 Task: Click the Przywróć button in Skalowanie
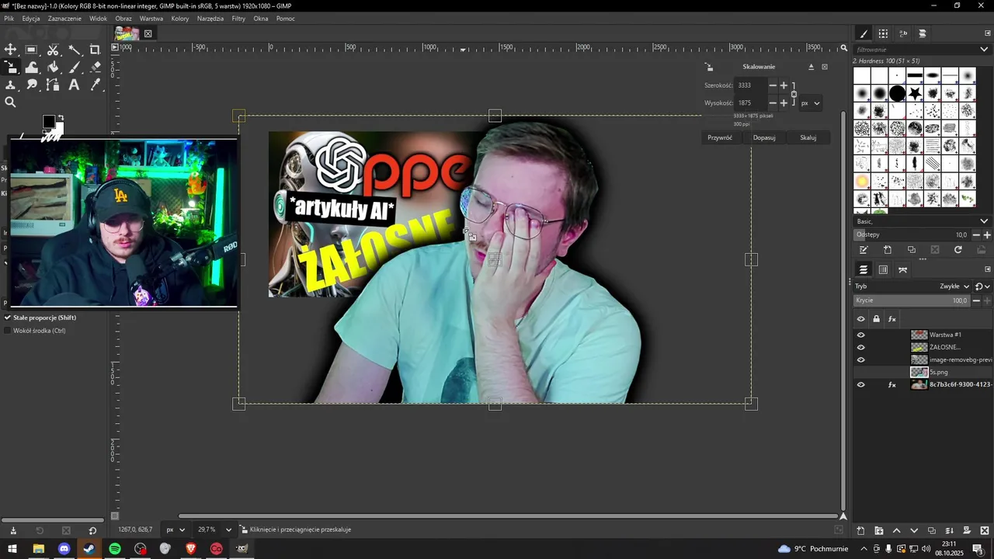pyautogui.click(x=720, y=137)
